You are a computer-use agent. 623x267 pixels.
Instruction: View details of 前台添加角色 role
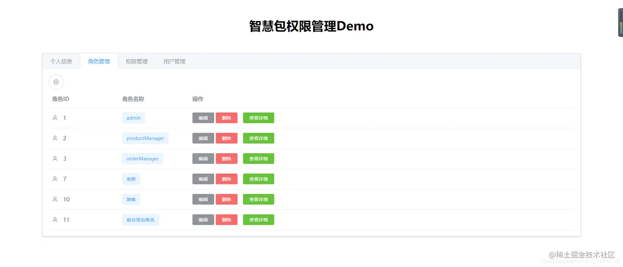258,220
